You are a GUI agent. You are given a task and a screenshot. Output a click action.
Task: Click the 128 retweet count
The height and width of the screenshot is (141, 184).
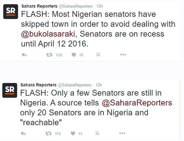[59, 55]
